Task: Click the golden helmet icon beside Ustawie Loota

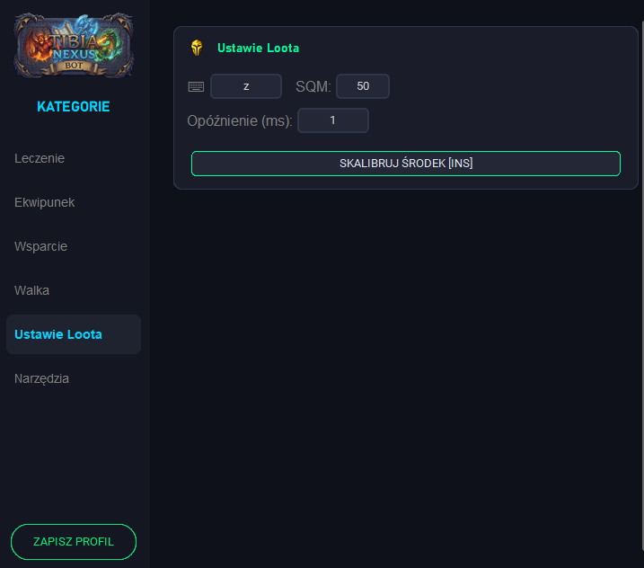Action: click(197, 48)
